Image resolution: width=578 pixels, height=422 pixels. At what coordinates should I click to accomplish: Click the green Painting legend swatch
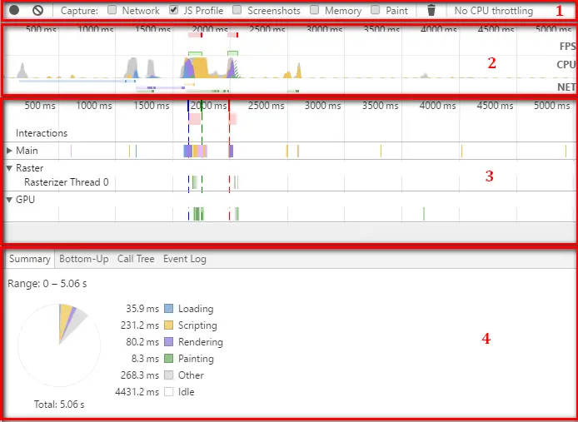coord(168,358)
